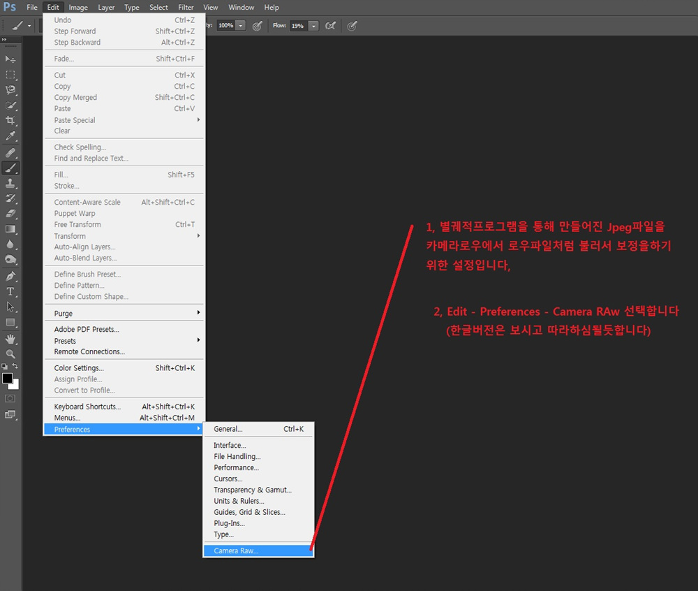Toggle tablet pressure controls opacity

(x=257, y=26)
